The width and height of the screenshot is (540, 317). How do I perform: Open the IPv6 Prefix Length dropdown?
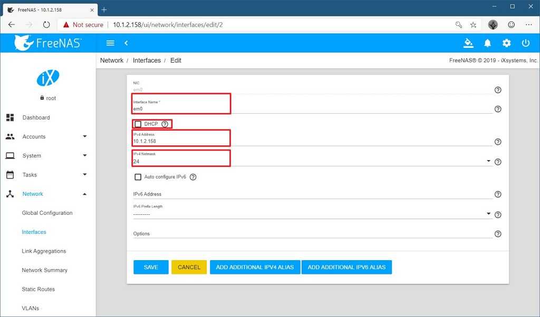click(x=313, y=214)
